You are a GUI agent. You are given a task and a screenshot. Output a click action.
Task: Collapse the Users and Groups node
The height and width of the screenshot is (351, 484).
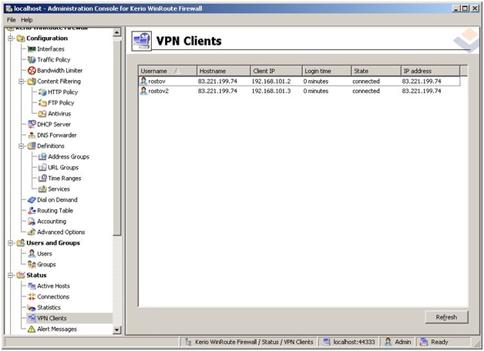coord(11,242)
